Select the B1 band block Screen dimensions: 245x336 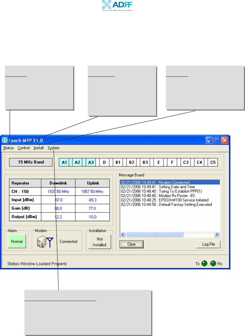click(x=118, y=163)
